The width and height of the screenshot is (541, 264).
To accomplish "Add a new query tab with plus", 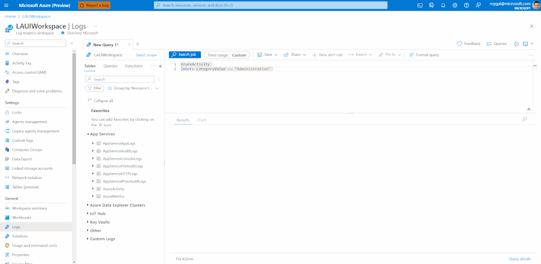I will pyautogui.click(x=138, y=44).
